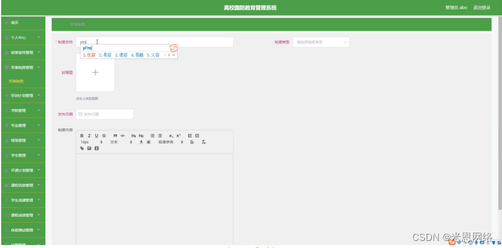
Task: Open the text background color picker
Action: coord(148,142)
